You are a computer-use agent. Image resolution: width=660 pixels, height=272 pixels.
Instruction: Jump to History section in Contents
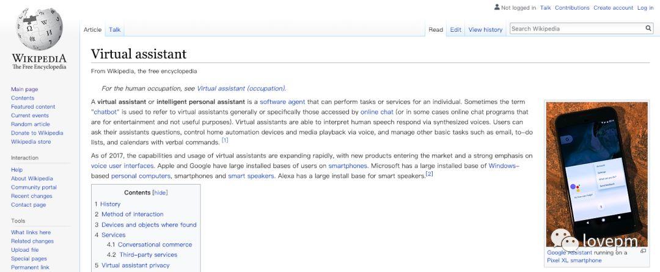(110, 204)
